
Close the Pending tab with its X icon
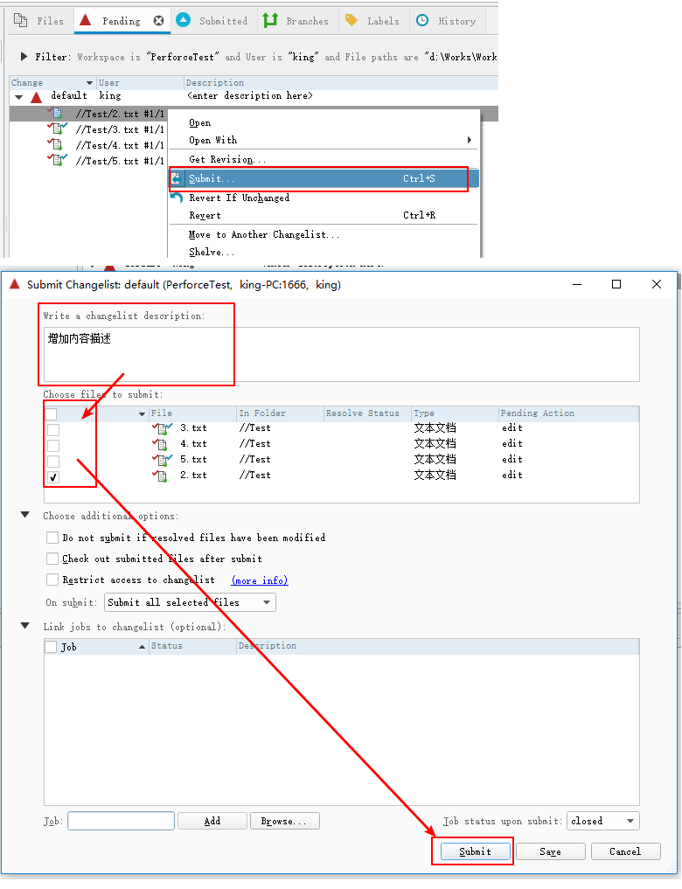(158, 20)
